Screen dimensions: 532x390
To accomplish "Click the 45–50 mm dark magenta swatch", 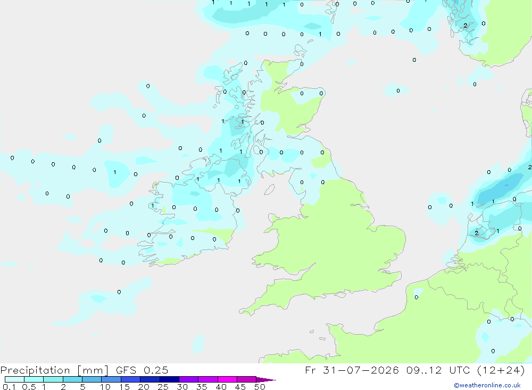I will (247, 379).
